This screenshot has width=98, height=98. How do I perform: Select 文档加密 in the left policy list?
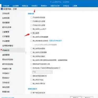[x=6, y=13]
